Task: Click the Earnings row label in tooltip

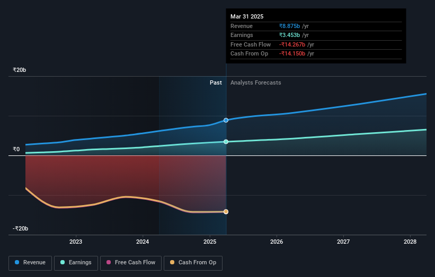Action: pos(242,35)
